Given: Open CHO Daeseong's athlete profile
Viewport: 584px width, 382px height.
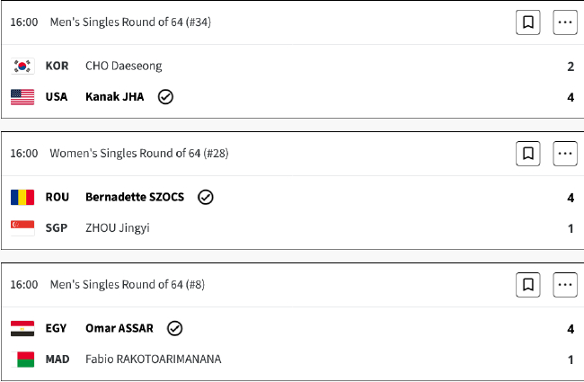Looking at the screenshot, I should pos(123,66).
